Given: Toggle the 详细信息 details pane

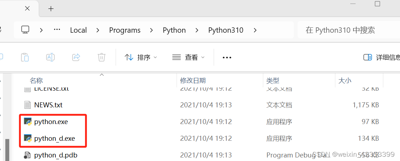Looking at the screenshot, I should (x=382, y=58).
